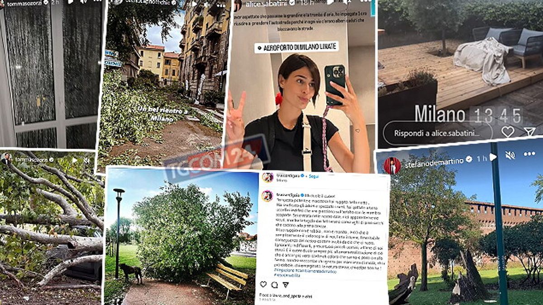Toggle the mute icon on tommasozorzi's fallen-tree story
This screenshot has width=543, height=305.
86,160
